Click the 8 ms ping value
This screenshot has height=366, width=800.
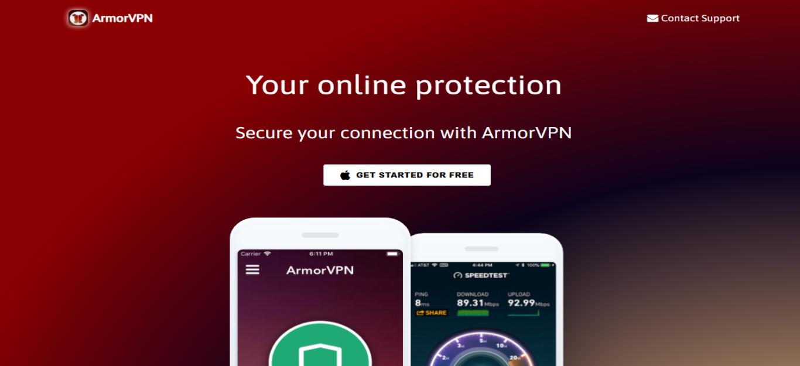[x=422, y=303]
